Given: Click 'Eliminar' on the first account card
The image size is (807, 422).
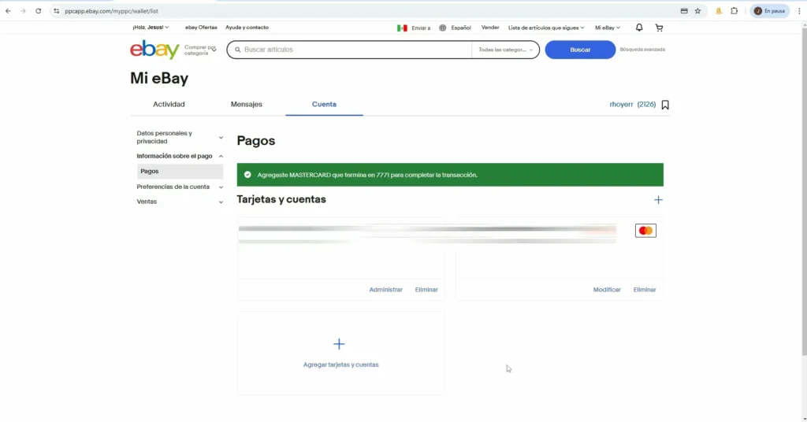Looking at the screenshot, I should click(426, 290).
